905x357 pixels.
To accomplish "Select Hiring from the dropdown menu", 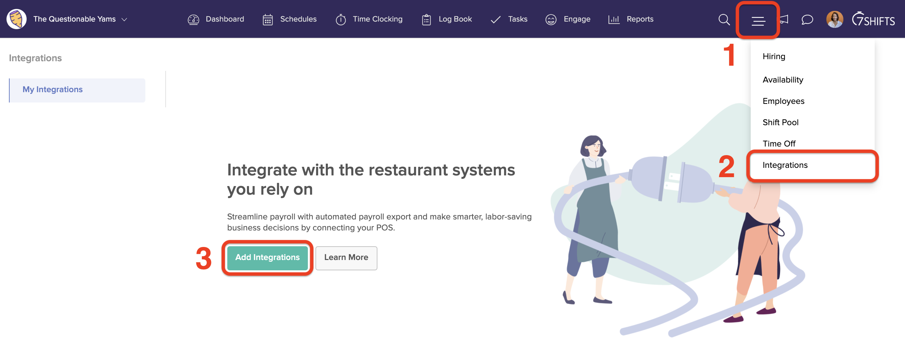I will pyautogui.click(x=774, y=56).
